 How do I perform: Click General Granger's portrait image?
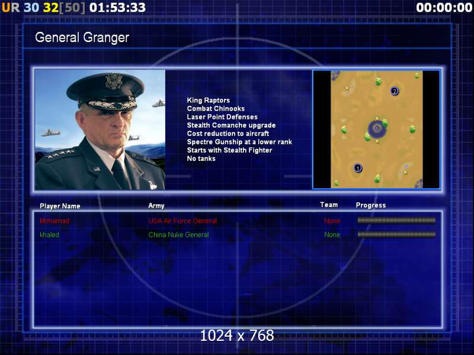tap(100, 130)
